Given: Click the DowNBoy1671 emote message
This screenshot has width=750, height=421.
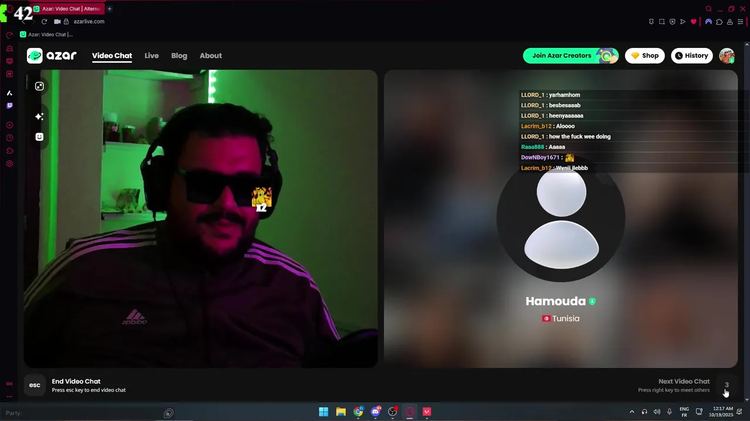Looking at the screenshot, I should [x=547, y=157].
